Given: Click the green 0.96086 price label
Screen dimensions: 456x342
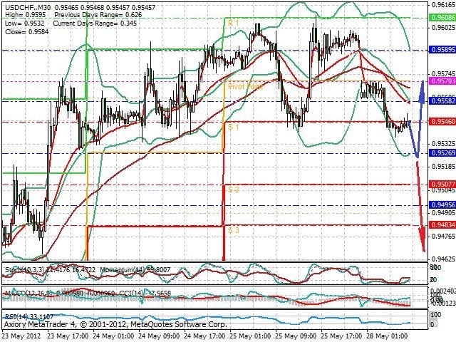Looking at the screenshot, I should coord(442,18).
